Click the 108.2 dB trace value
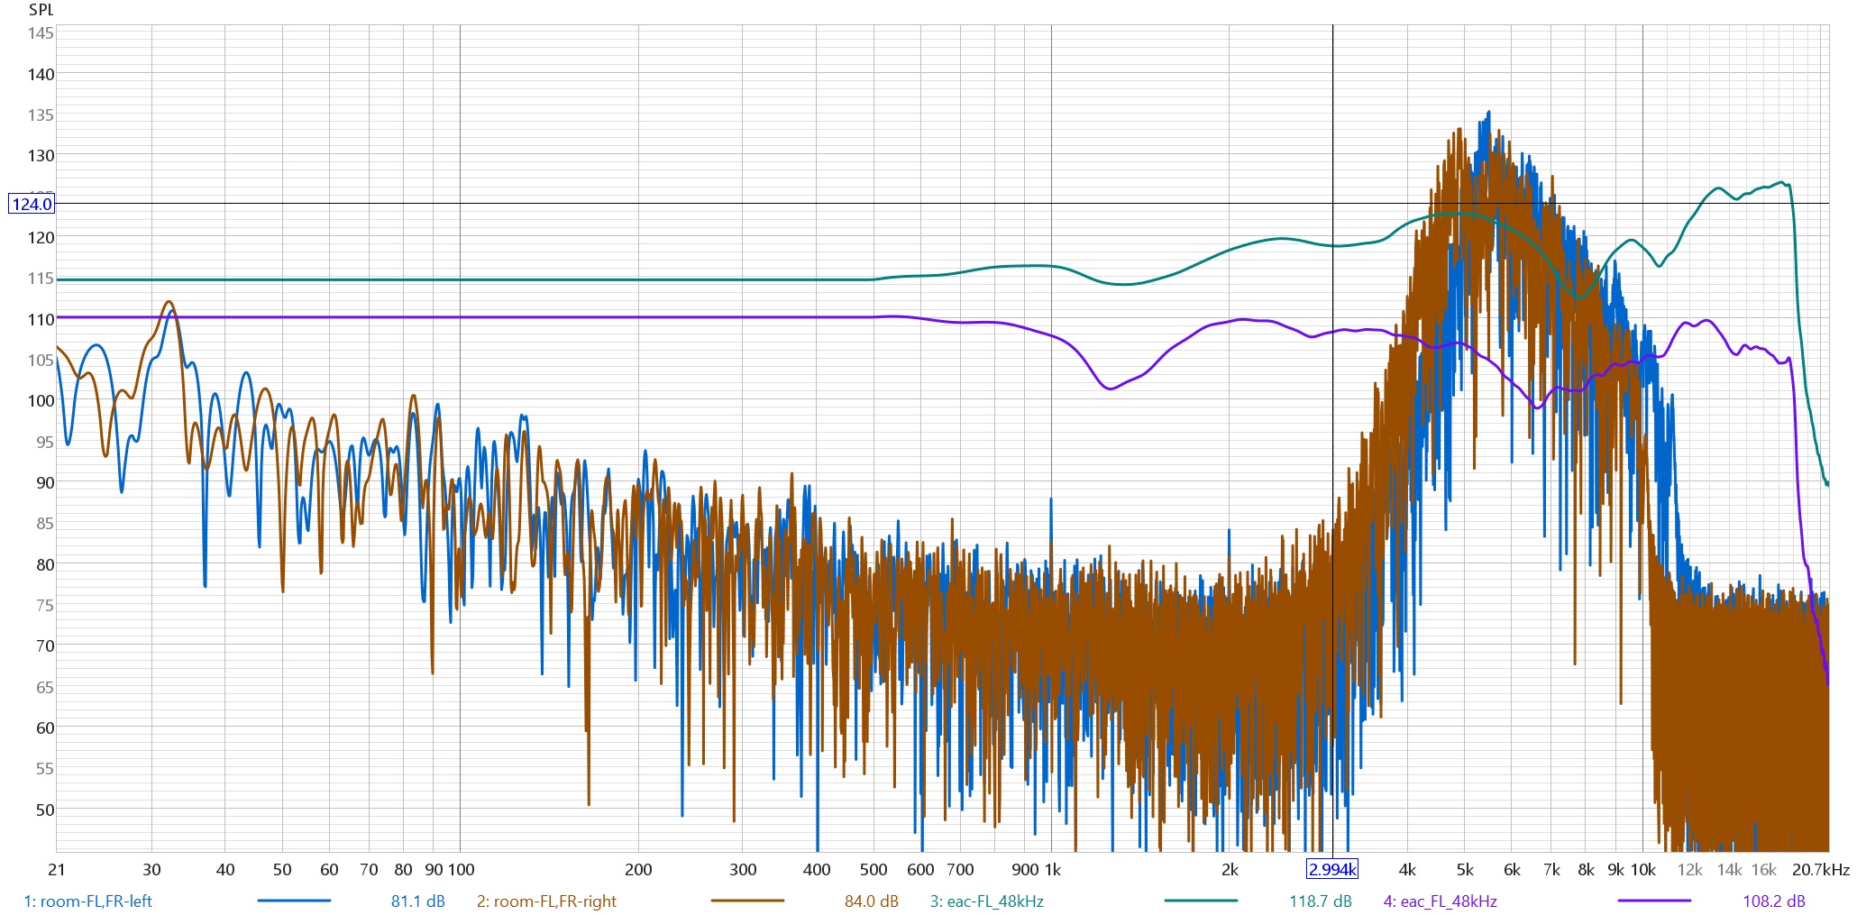This screenshot has height=915, width=1857. point(1774,901)
